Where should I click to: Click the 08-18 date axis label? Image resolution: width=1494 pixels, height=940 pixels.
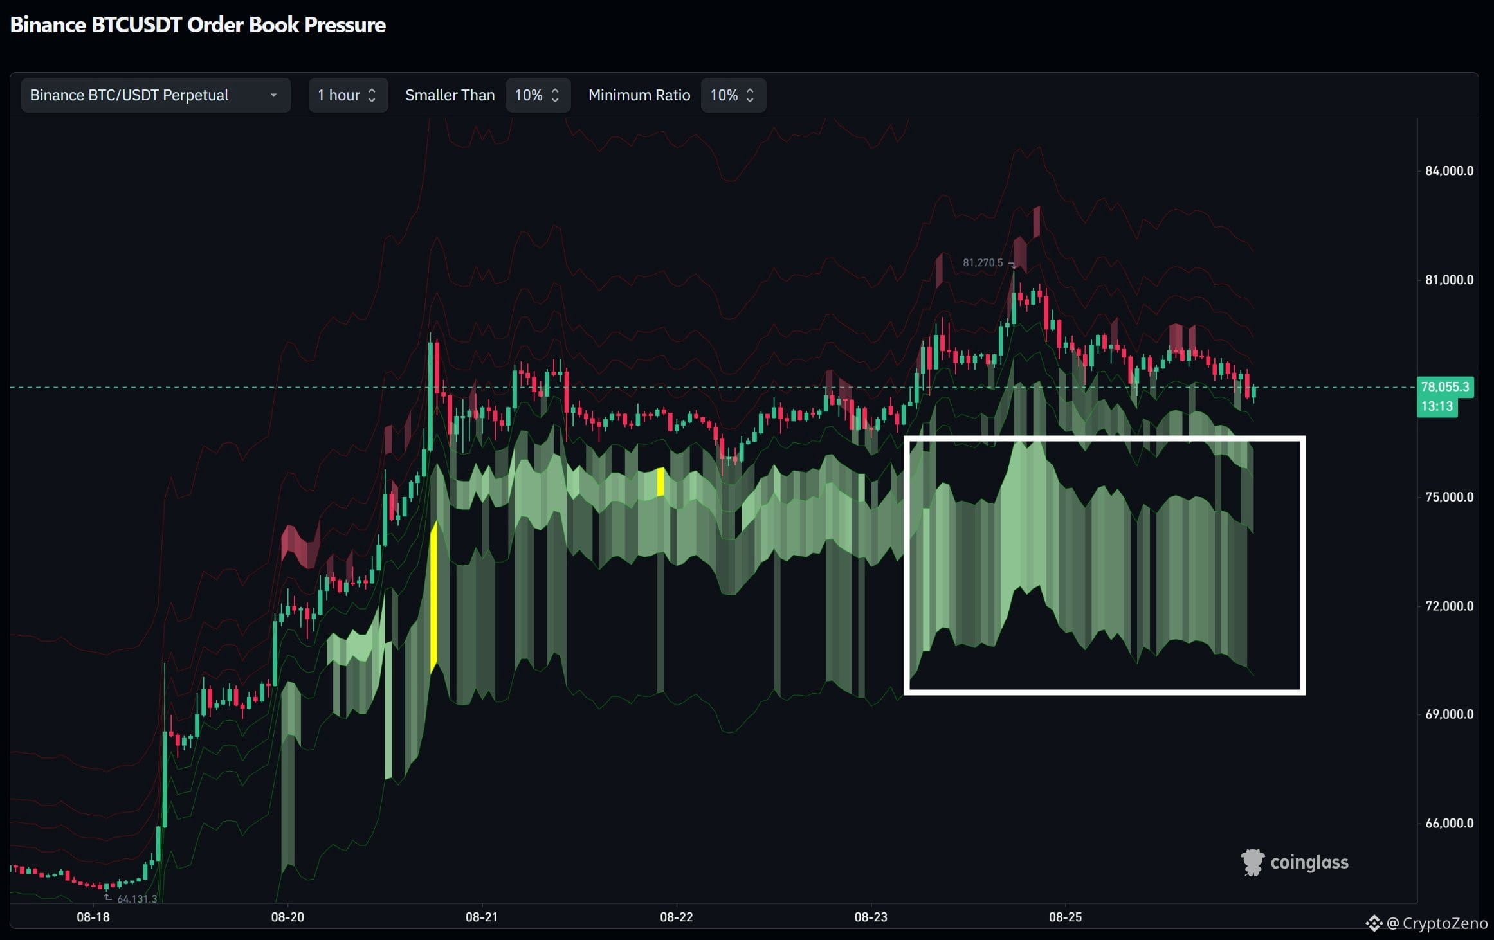pyautogui.click(x=93, y=917)
